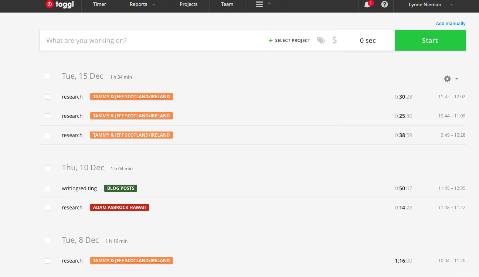Tick the Thu, 10 Dec group checkbox

click(x=47, y=168)
